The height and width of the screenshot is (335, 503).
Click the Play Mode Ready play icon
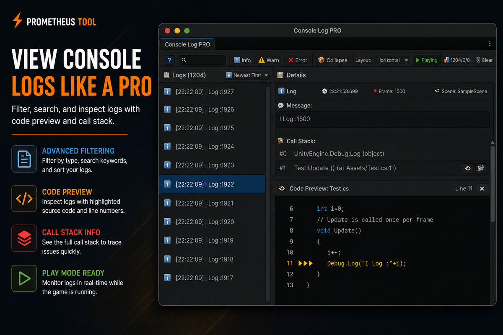(24, 278)
